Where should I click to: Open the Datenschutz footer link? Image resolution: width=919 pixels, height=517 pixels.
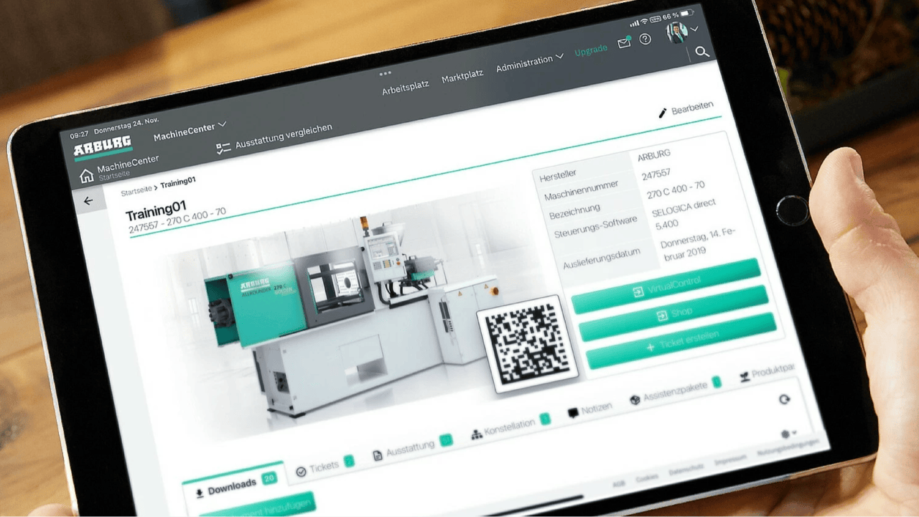686,468
